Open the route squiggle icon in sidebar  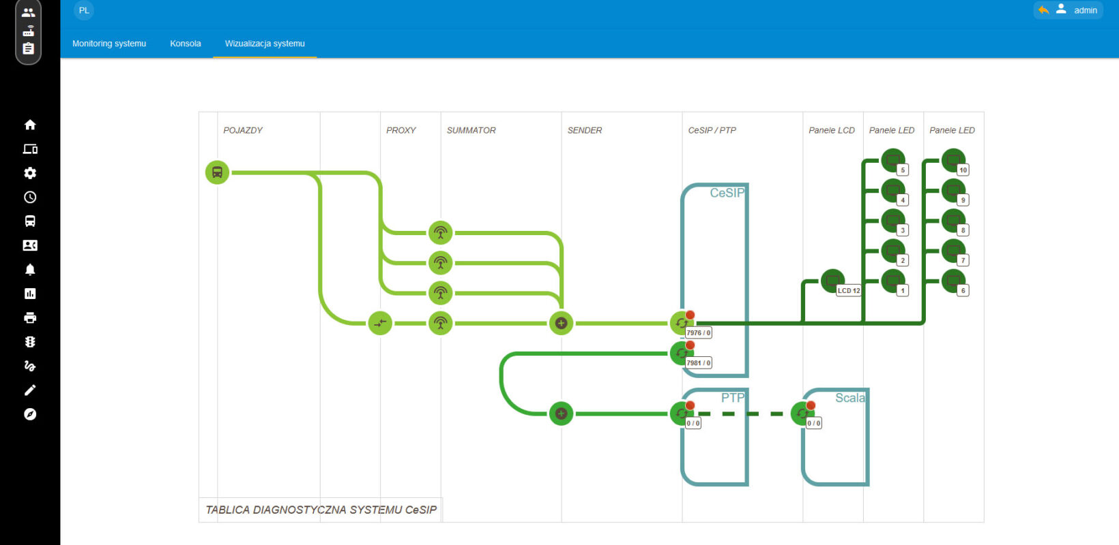tap(30, 366)
